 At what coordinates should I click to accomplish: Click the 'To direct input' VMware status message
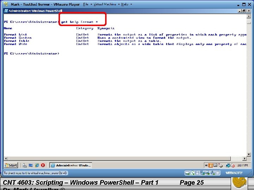pos(35,173)
